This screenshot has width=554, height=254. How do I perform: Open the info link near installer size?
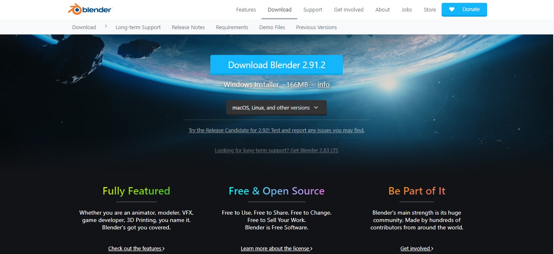pos(324,85)
